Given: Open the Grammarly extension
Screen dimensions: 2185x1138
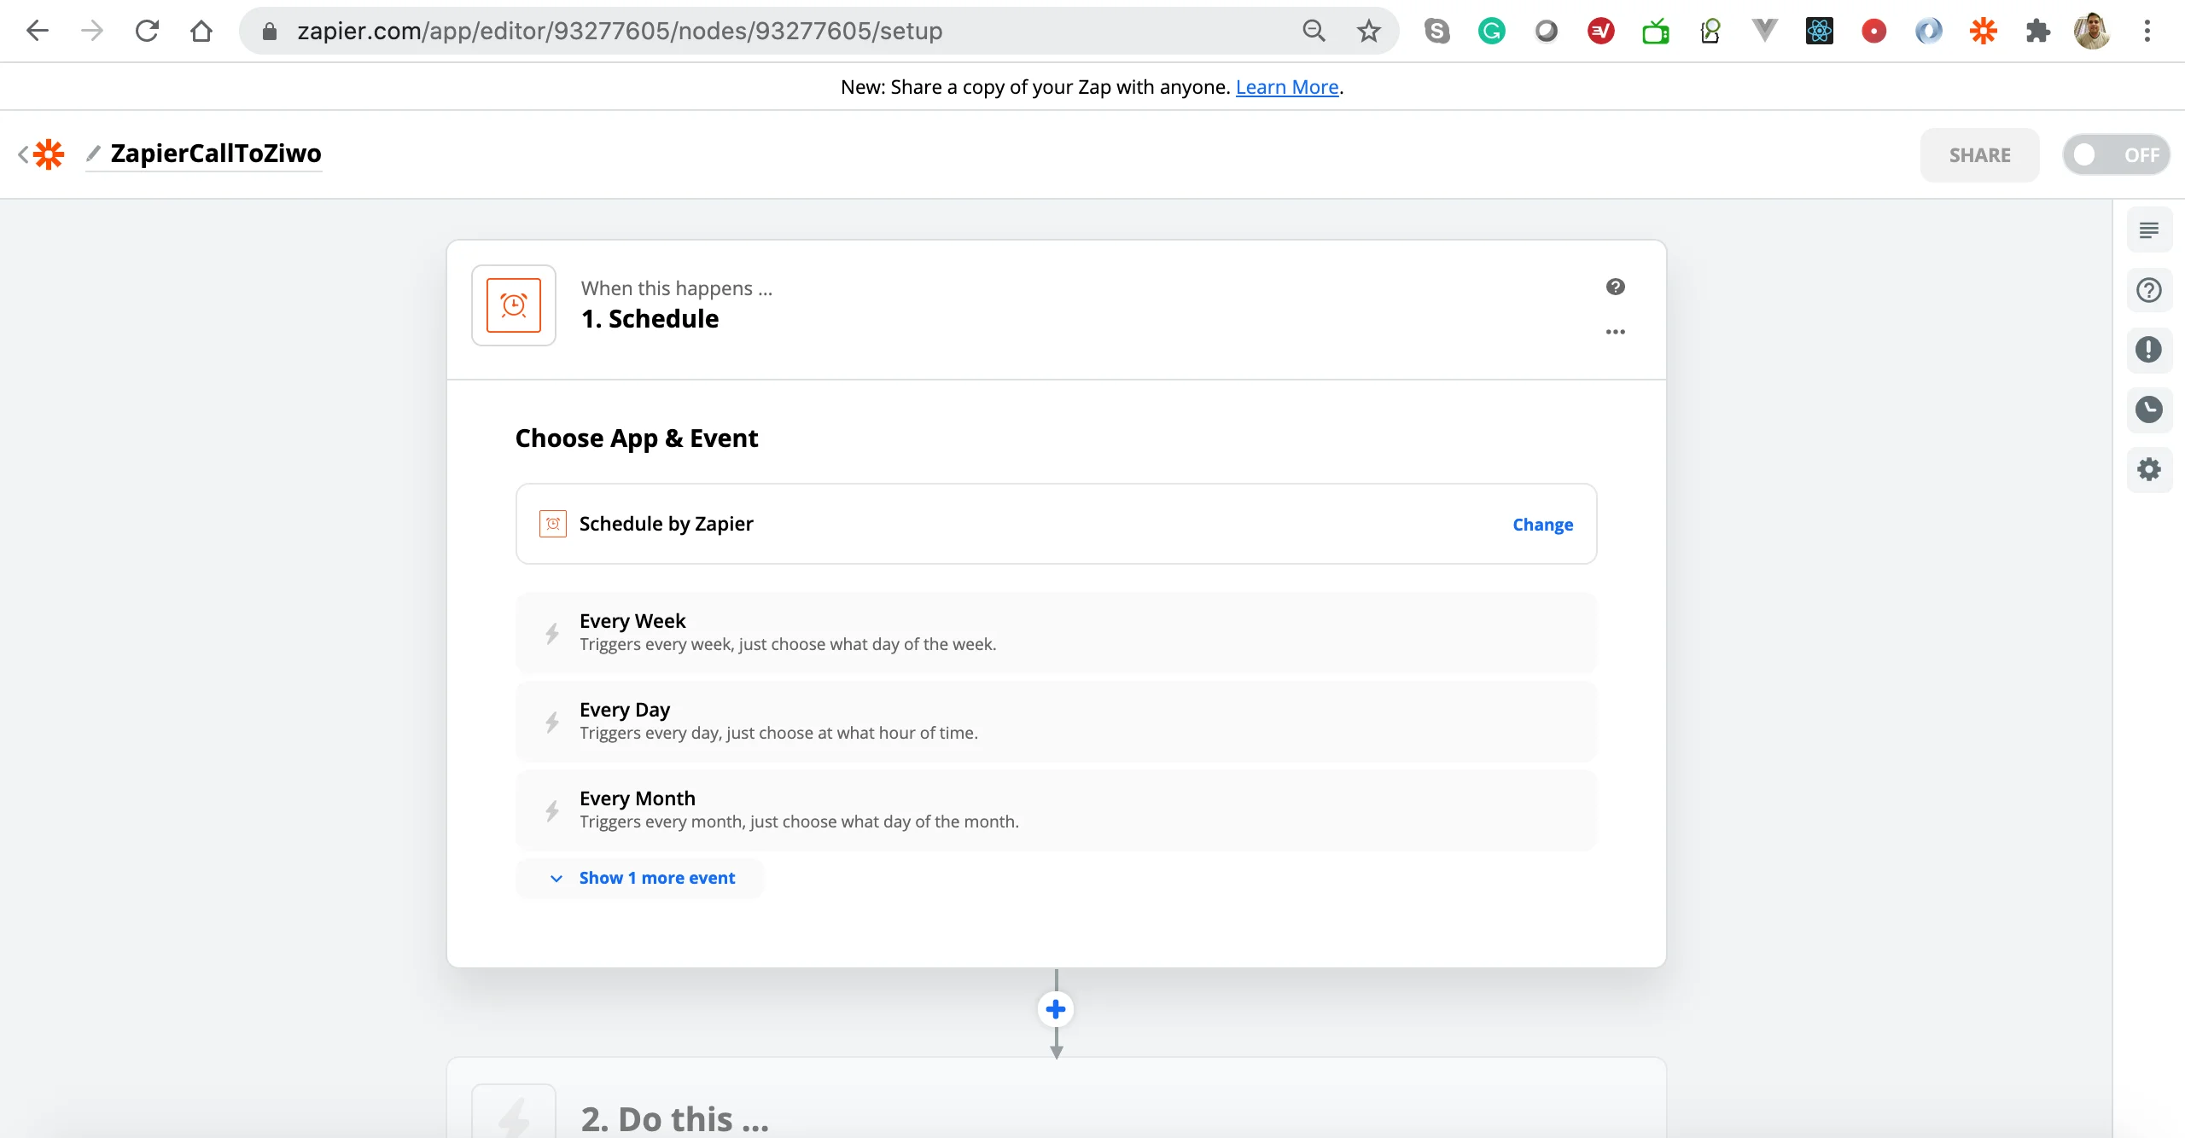Looking at the screenshot, I should pos(1492,31).
